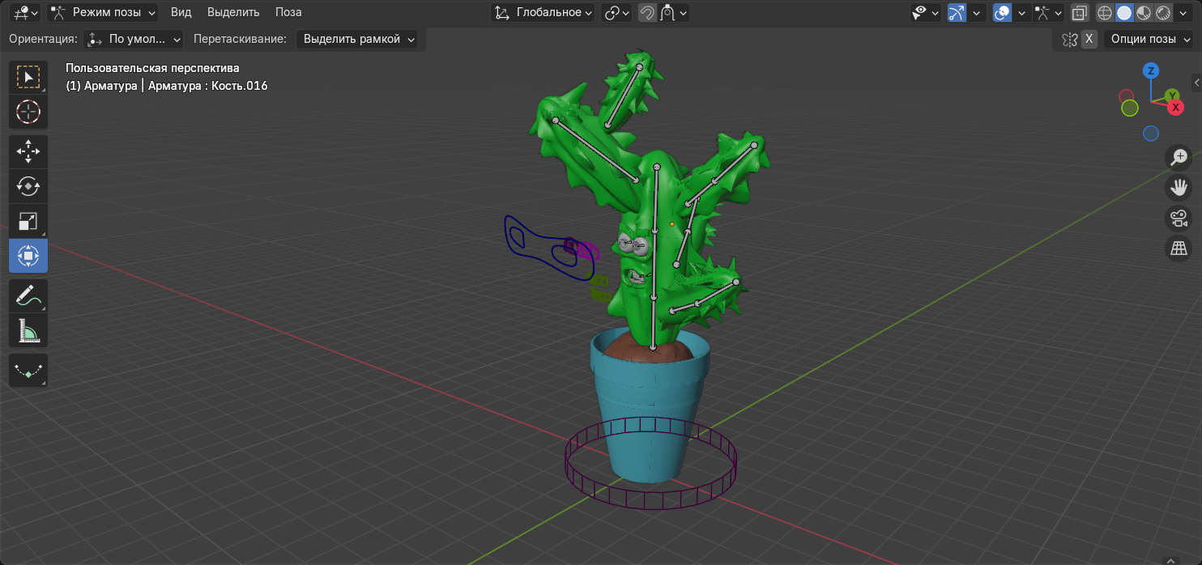The image size is (1202, 565).
Task: Select the Annotate pencil tool
Action: tap(28, 295)
